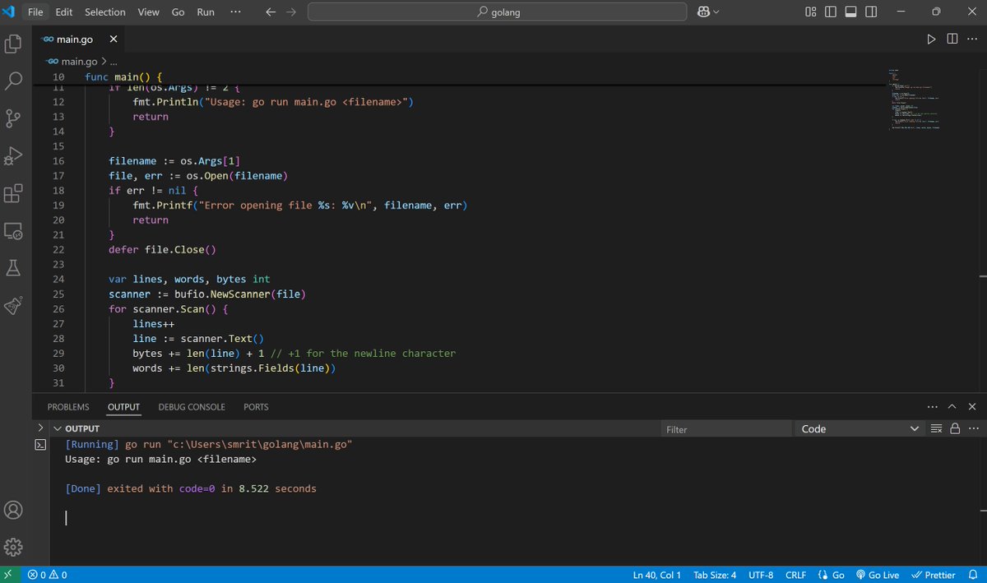This screenshot has width=987, height=583.
Task: Open the Search view
Action: (x=13, y=80)
